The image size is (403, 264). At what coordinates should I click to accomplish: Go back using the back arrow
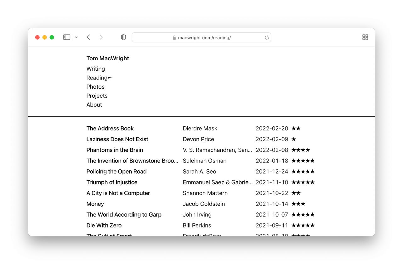(88, 37)
